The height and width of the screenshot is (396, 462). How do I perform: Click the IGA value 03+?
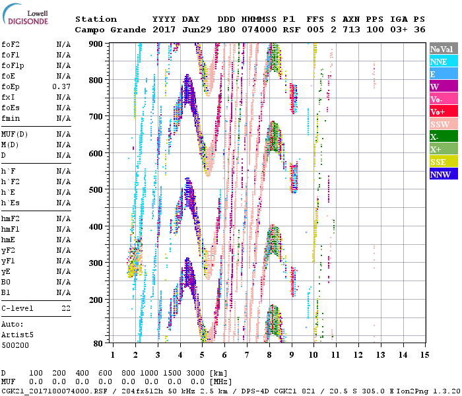click(x=399, y=30)
